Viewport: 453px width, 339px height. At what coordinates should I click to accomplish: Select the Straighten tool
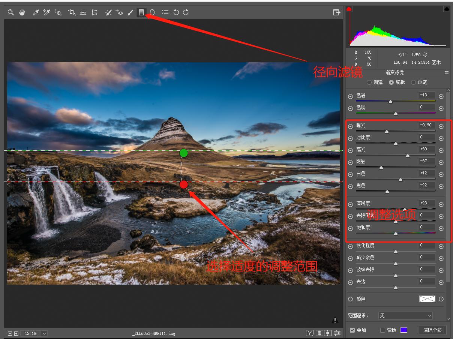tap(83, 12)
